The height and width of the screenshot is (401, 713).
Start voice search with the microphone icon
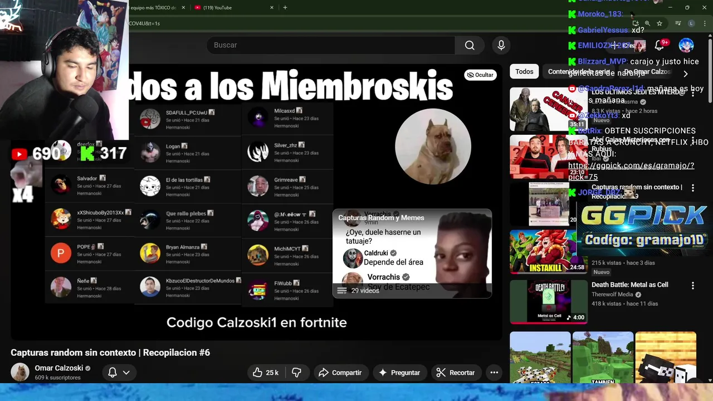pyautogui.click(x=501, y=45)
